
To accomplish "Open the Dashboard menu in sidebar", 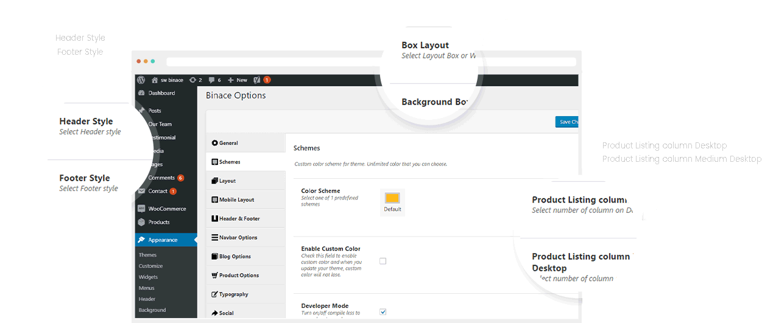I will coord(161,93).
